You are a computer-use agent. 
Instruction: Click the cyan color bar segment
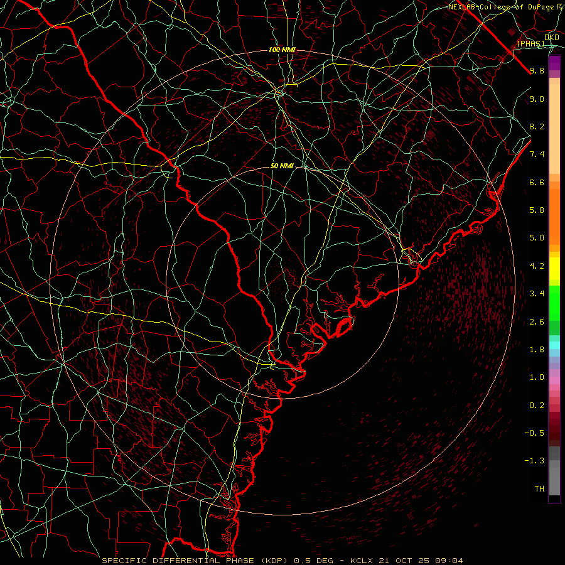(x=554, y=345)
